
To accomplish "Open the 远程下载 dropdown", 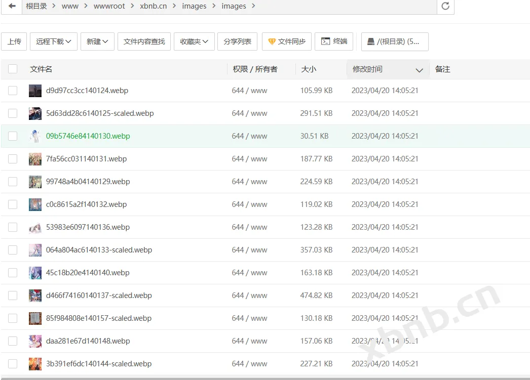I will click(53, 41).
